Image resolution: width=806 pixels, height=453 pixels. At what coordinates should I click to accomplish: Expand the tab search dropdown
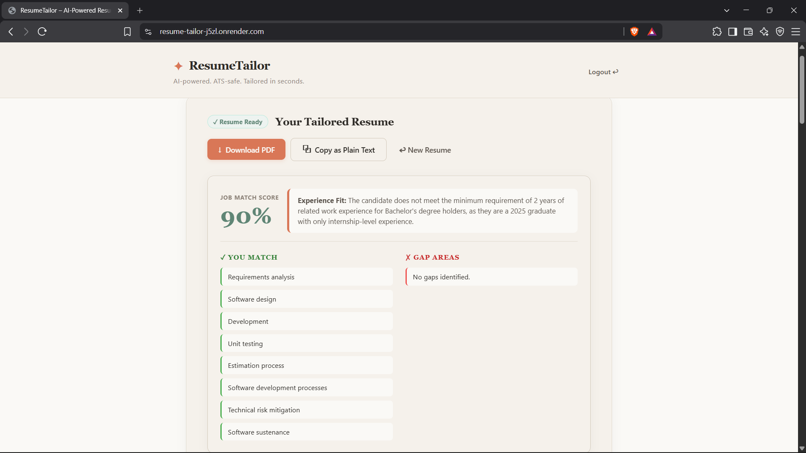pos(727,10)
